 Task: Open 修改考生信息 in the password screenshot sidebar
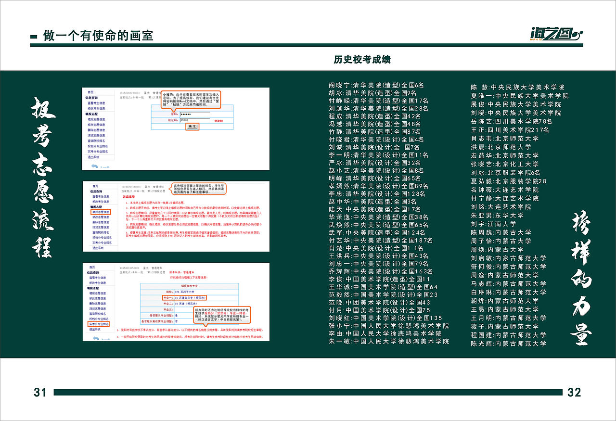click(96, 108)
